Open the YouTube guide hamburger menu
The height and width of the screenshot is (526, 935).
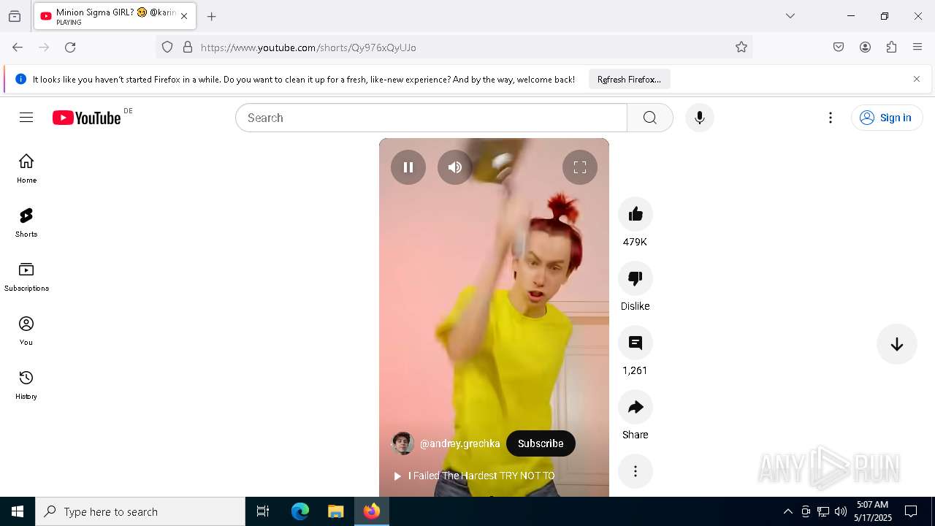tap(26, 118)
